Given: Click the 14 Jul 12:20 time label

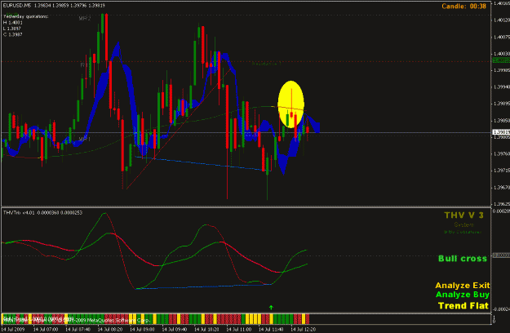Looking at the screenshot, I should click(303, 330).
